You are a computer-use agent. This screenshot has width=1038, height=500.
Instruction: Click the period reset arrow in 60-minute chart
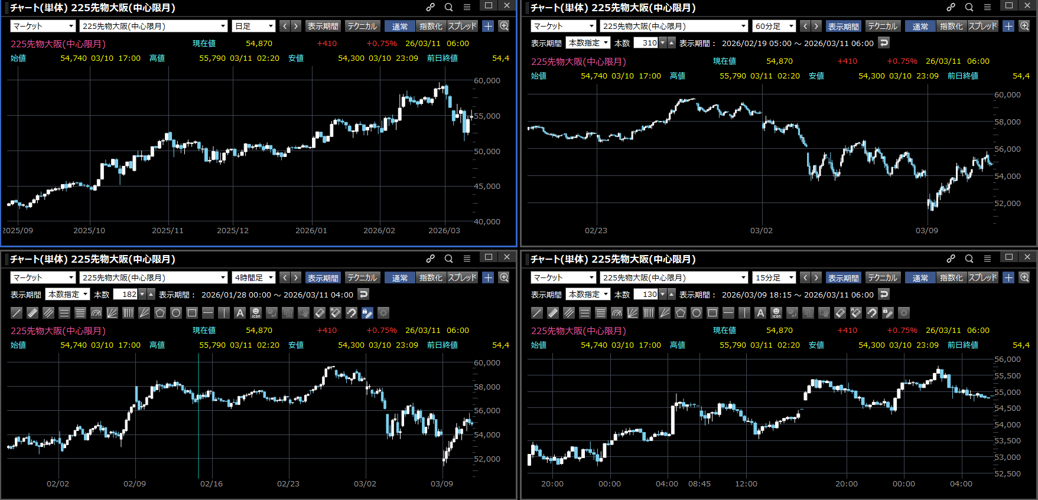coord(884,43)
